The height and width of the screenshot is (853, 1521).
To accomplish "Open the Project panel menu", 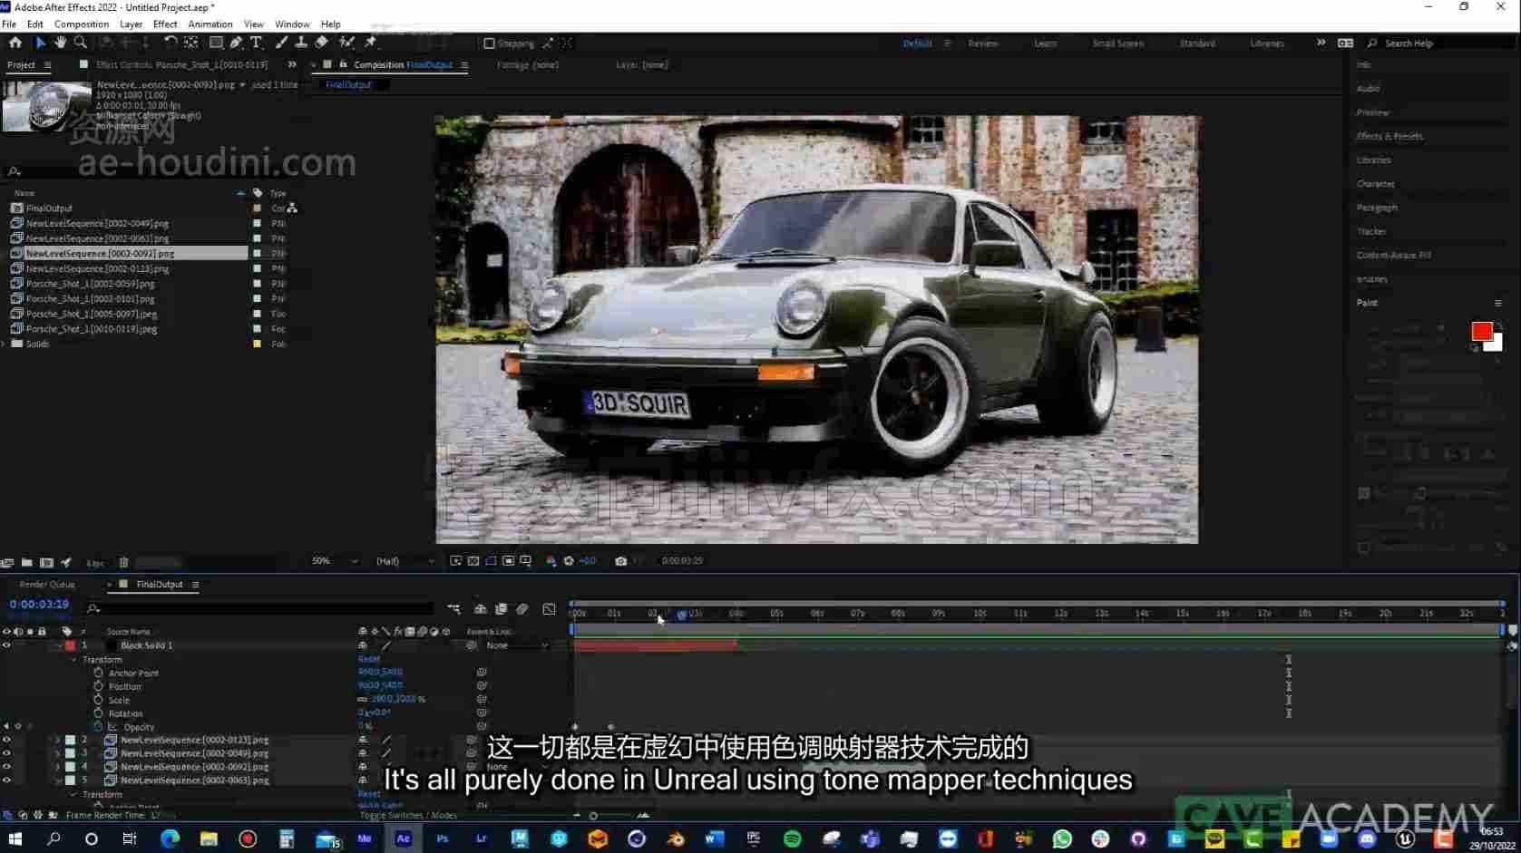I will (x=47, y=65).
